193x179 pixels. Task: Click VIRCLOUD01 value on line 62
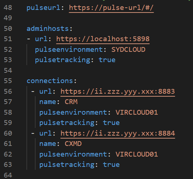click(137, 154)
